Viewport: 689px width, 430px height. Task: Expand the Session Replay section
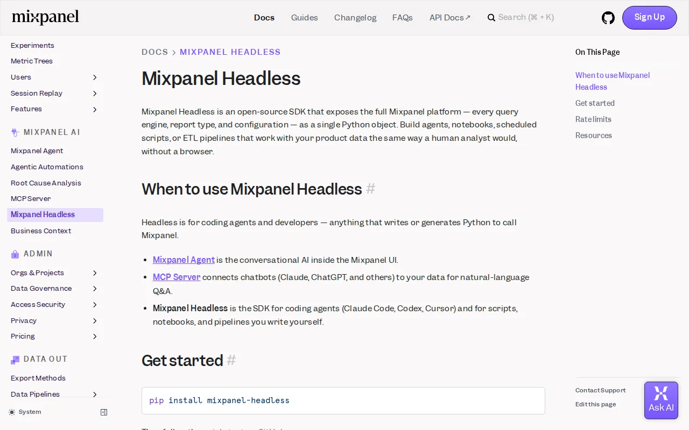(x=95, y=94)
